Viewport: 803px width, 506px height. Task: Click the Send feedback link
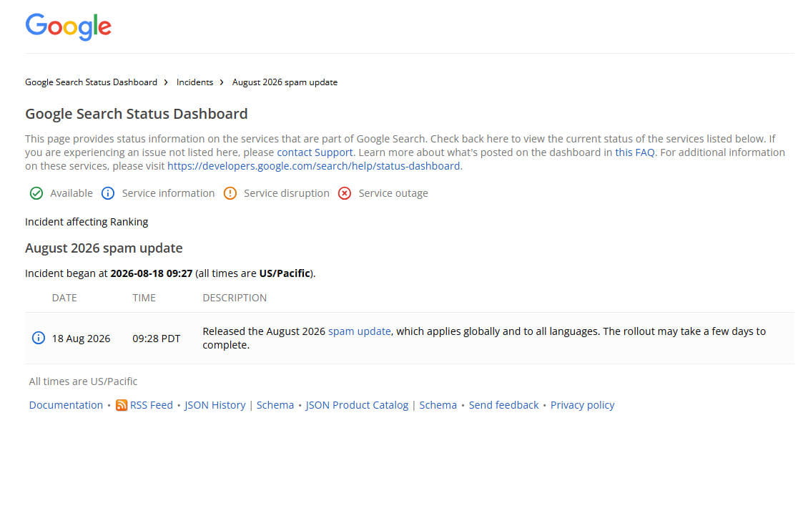pos(504,405)
